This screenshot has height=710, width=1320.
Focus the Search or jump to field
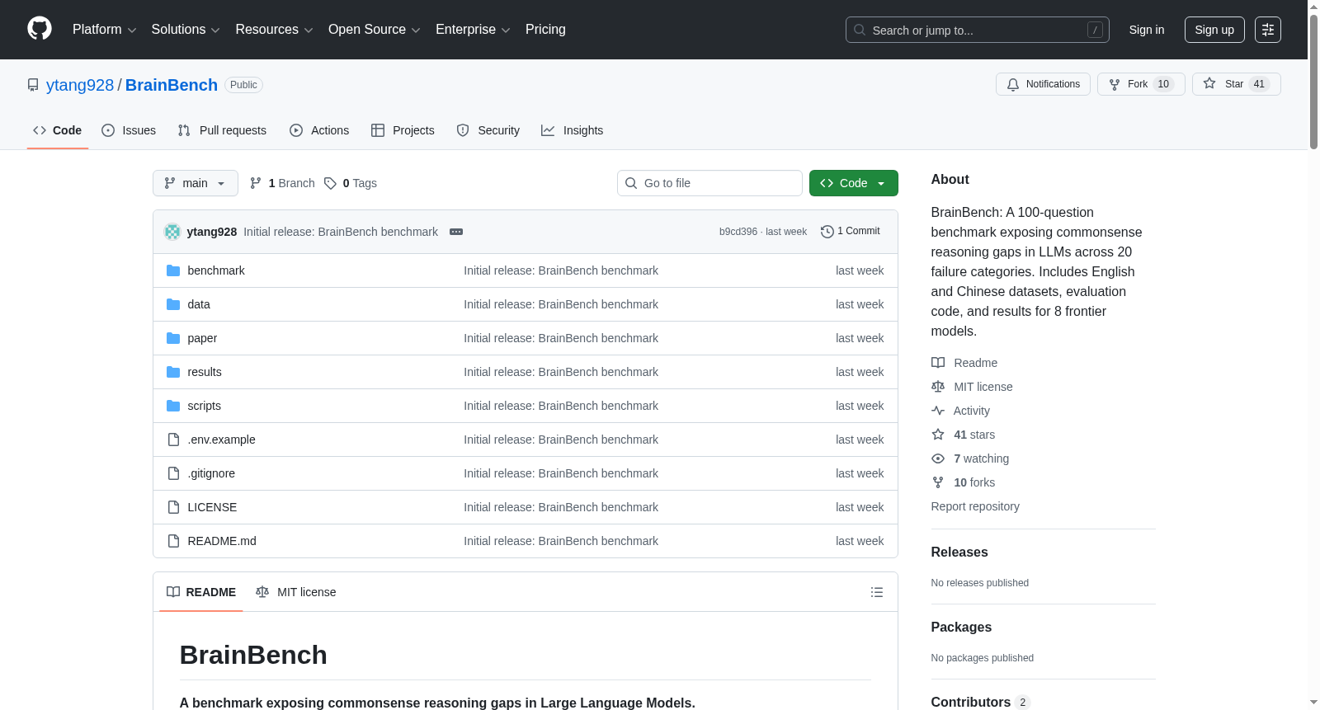[x=978, y=30]
